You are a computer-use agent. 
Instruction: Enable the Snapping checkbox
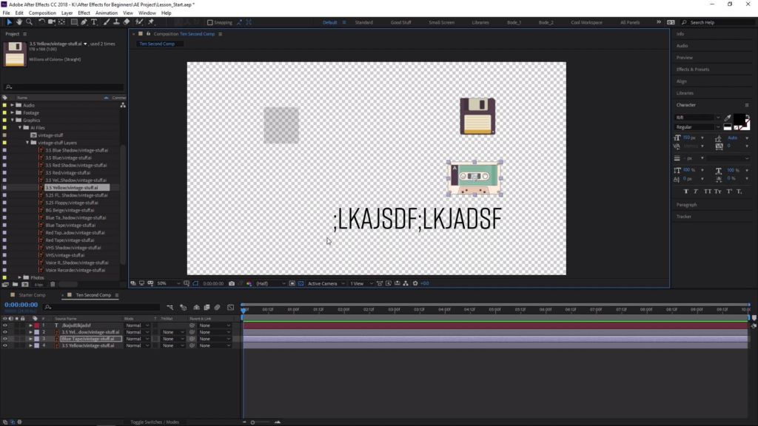208,23
